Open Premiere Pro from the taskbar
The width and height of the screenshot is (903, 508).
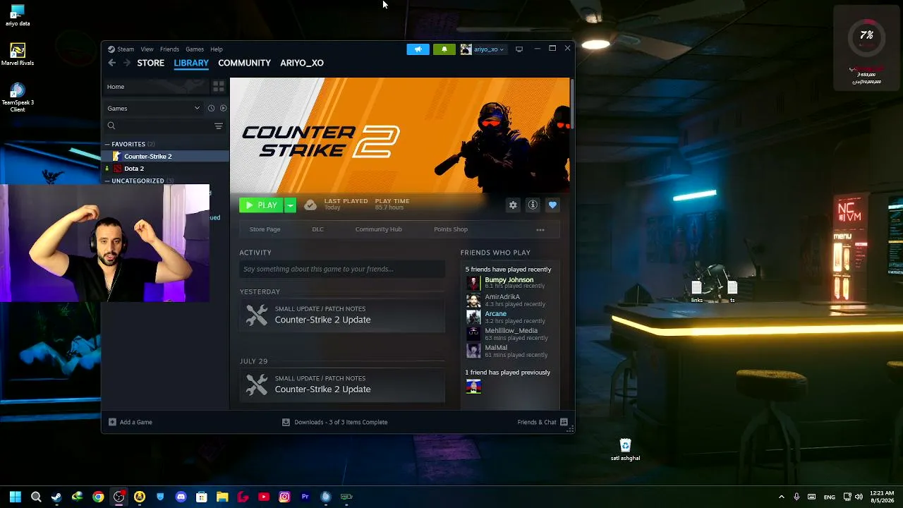tap(305, 497)
